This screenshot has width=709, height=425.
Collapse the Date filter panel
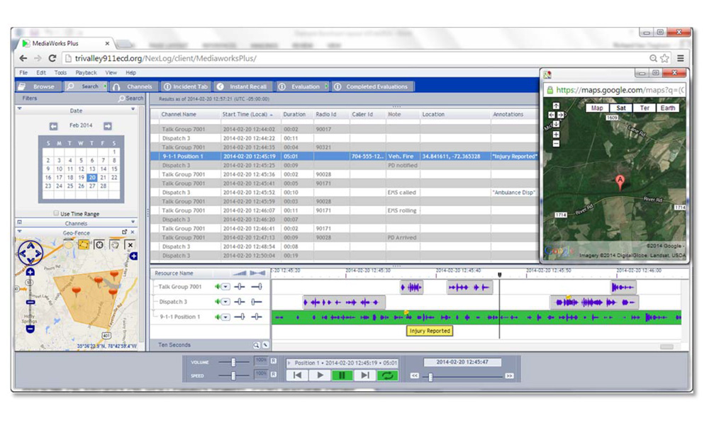[x=133, y=110]
